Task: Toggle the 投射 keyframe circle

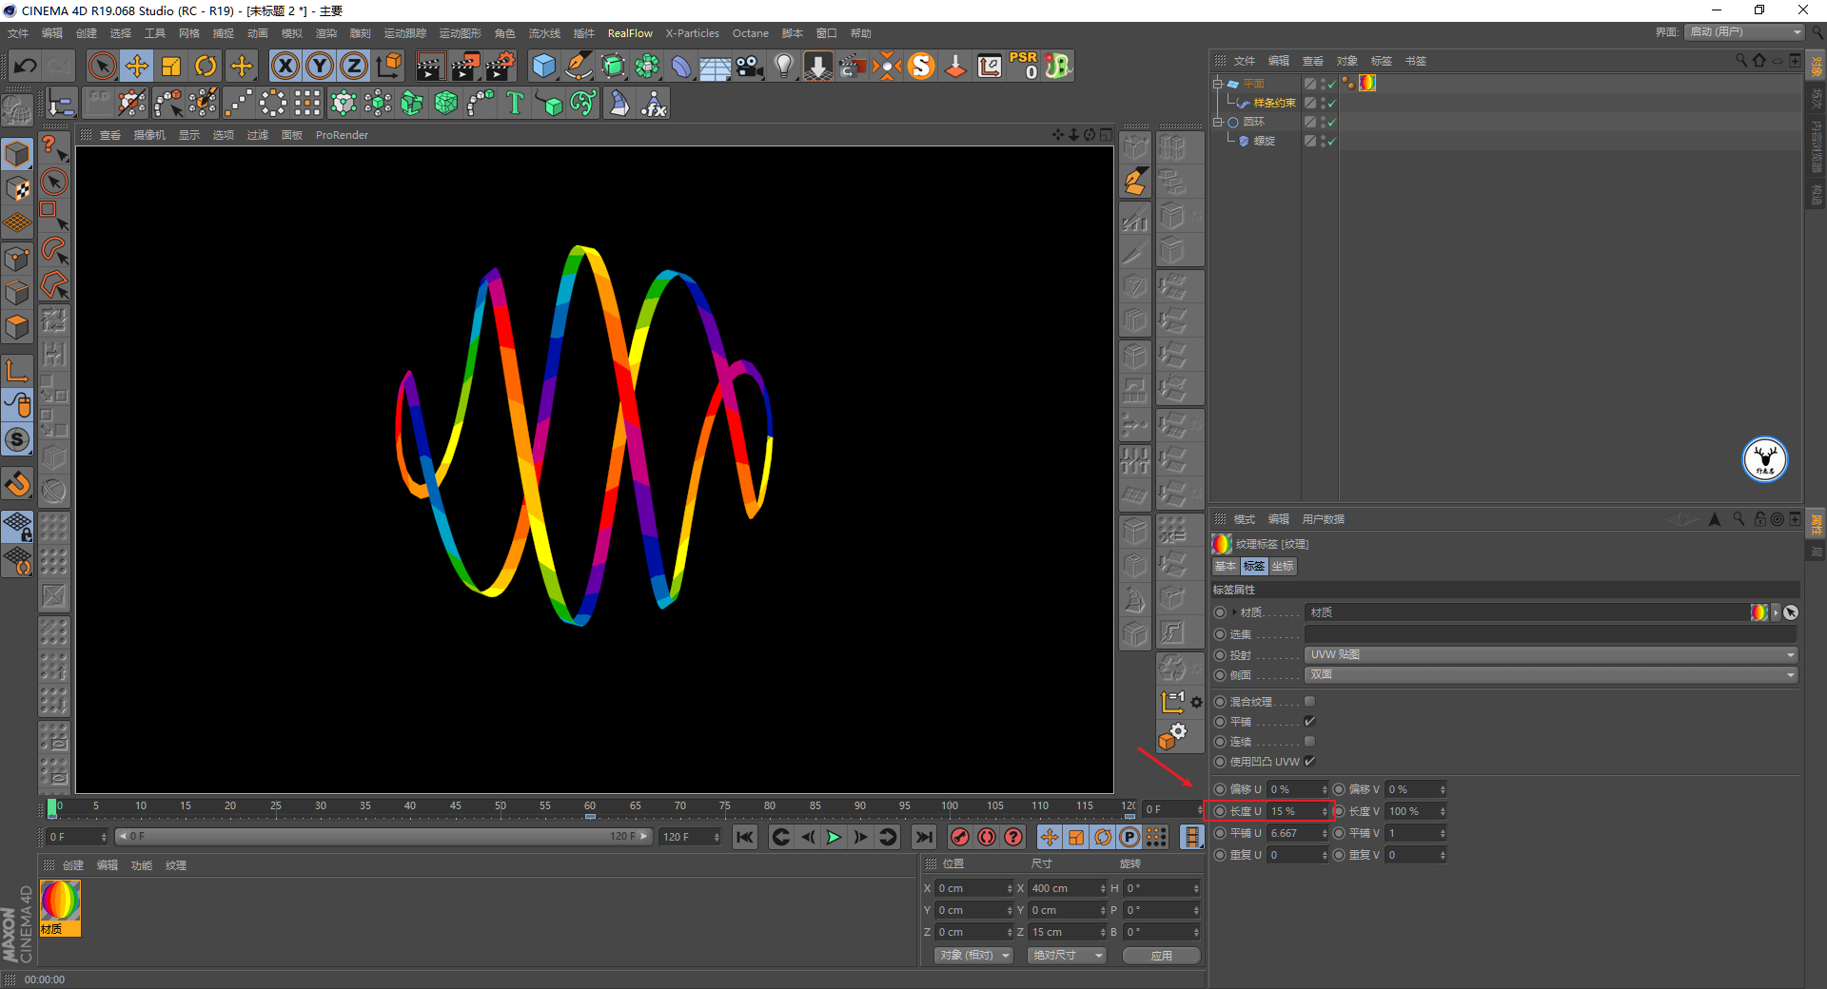Action: [x=1220, y=655]
